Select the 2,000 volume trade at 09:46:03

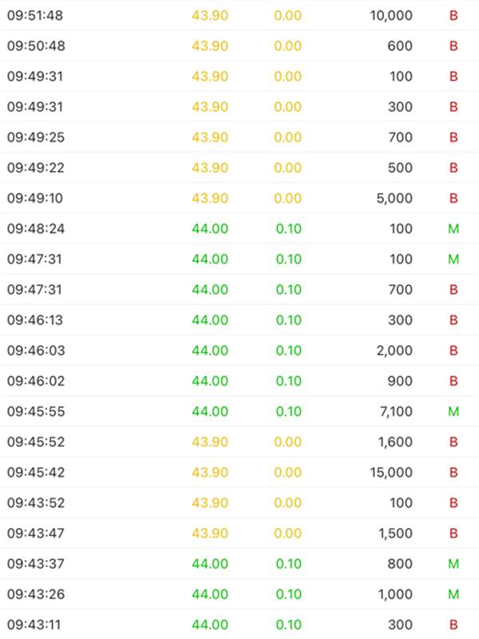point(239,351)
